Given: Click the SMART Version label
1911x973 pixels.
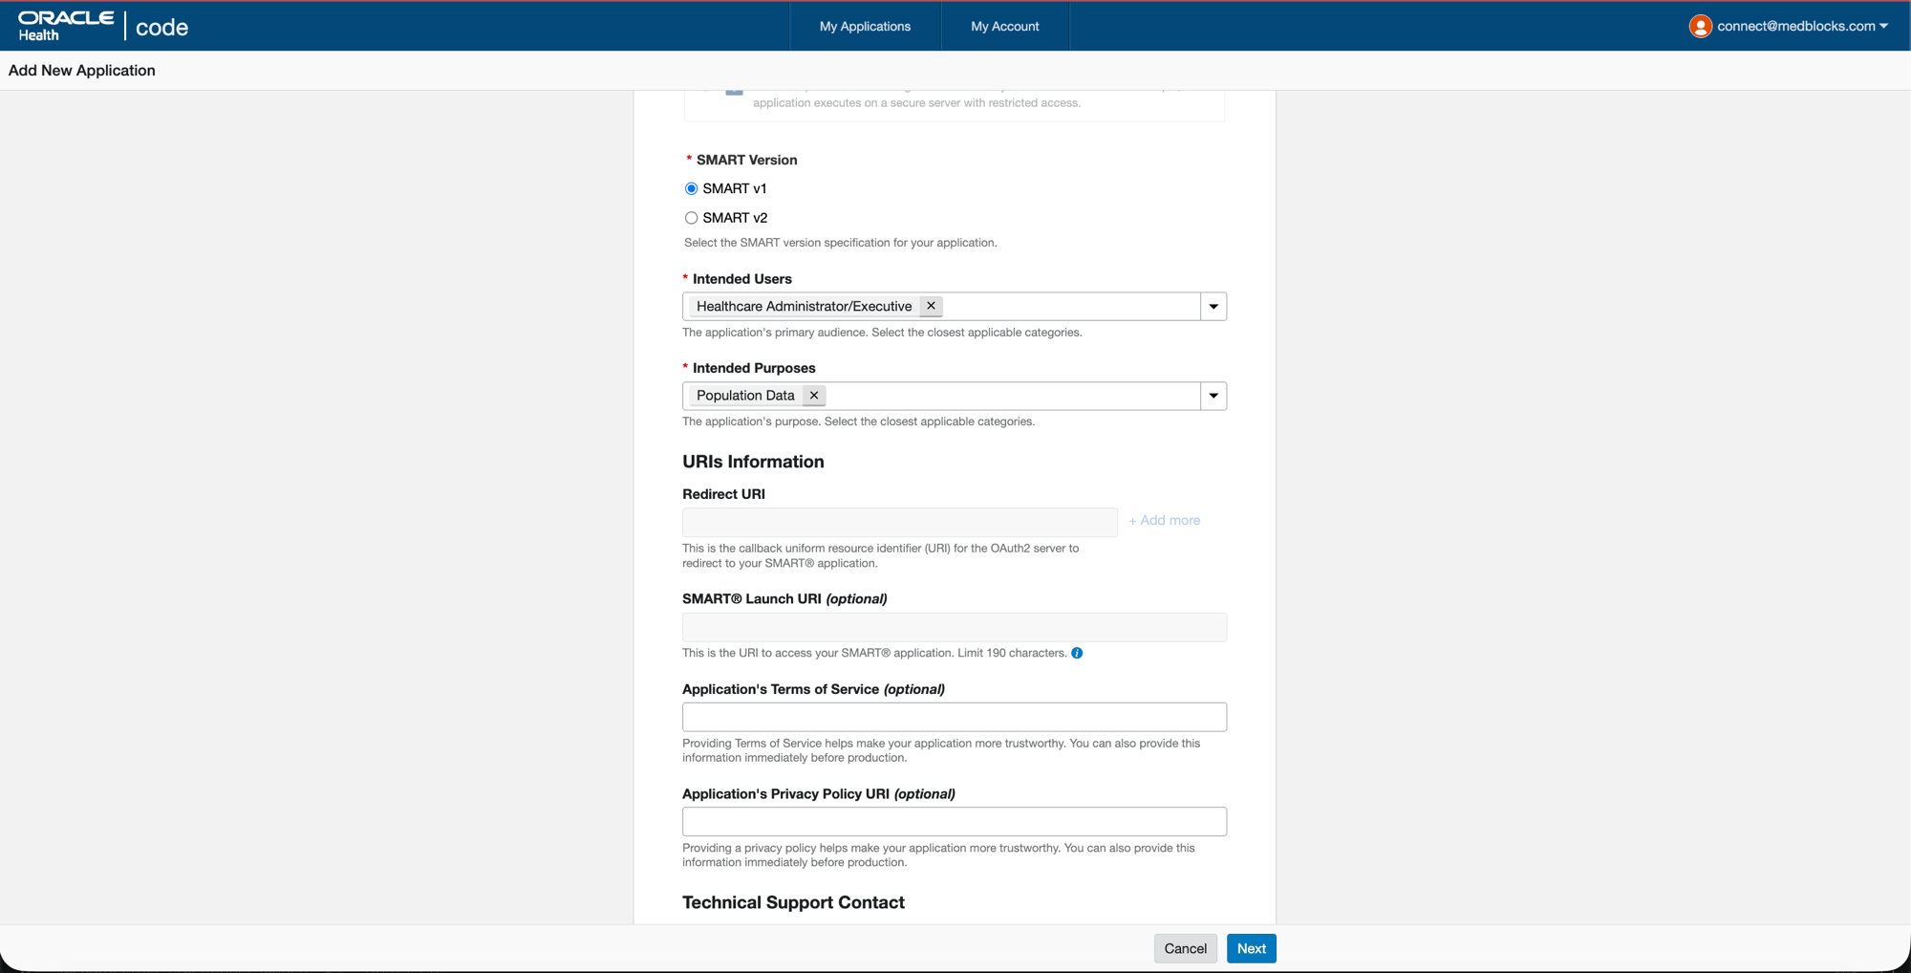Looking at the screenshot, I should click(x=746, y=160).
